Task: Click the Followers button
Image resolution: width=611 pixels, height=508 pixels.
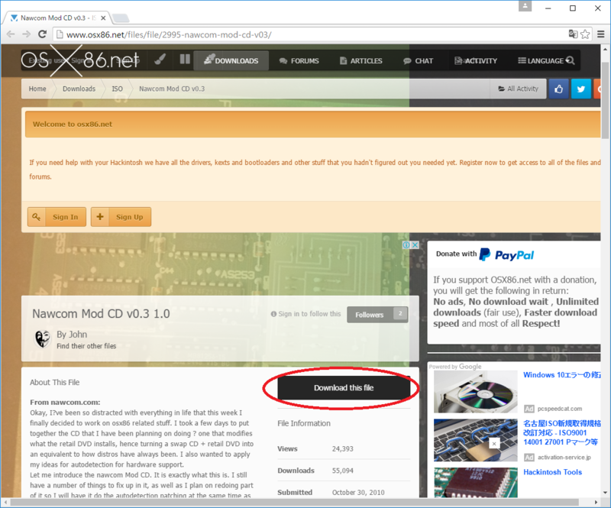Action: pyautogui.click(x=377, y=314)
